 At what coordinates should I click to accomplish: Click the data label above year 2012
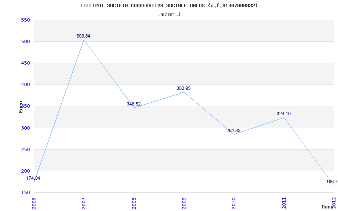pos(332,181)
